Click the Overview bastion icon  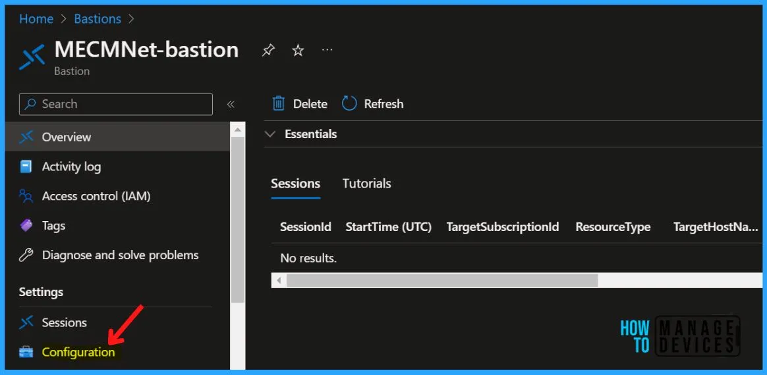26,137
